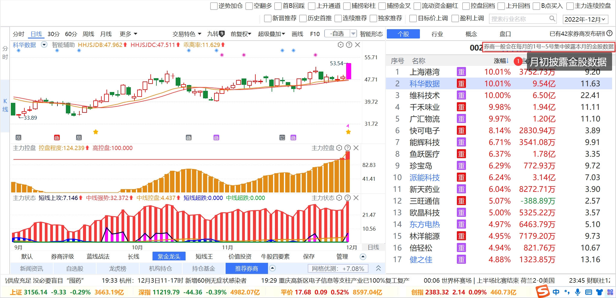Select the 紫金龙头 template tab

pyautogui.click(x=169, y=257)
